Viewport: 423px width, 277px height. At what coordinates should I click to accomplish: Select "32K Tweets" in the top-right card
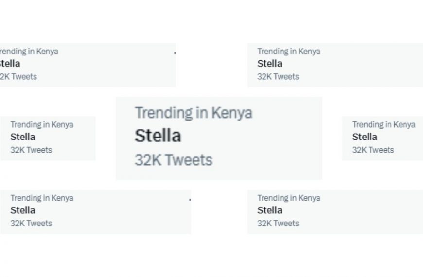278,76
